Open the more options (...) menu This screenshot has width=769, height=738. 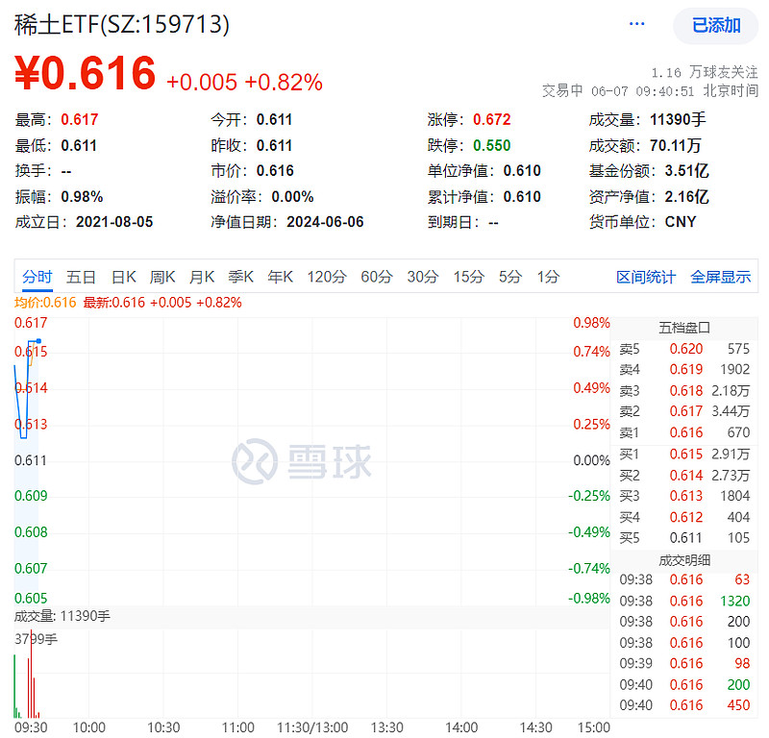coord(636,25)
